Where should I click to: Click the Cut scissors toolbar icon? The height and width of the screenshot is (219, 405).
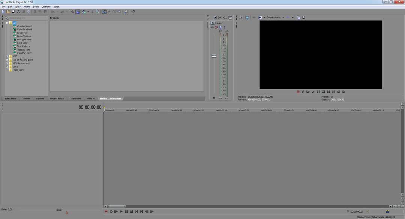tap(35, 12)
